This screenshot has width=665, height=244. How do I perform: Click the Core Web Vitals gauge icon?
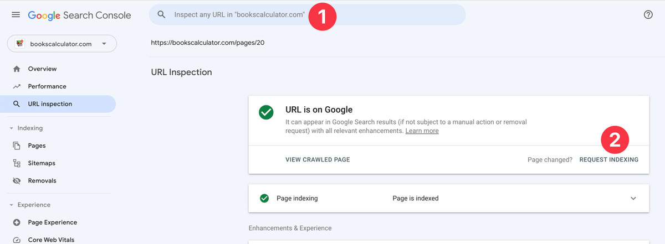[x=17, y=240]
